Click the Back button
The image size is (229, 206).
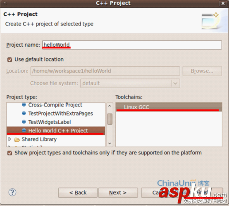click(78, 193)
